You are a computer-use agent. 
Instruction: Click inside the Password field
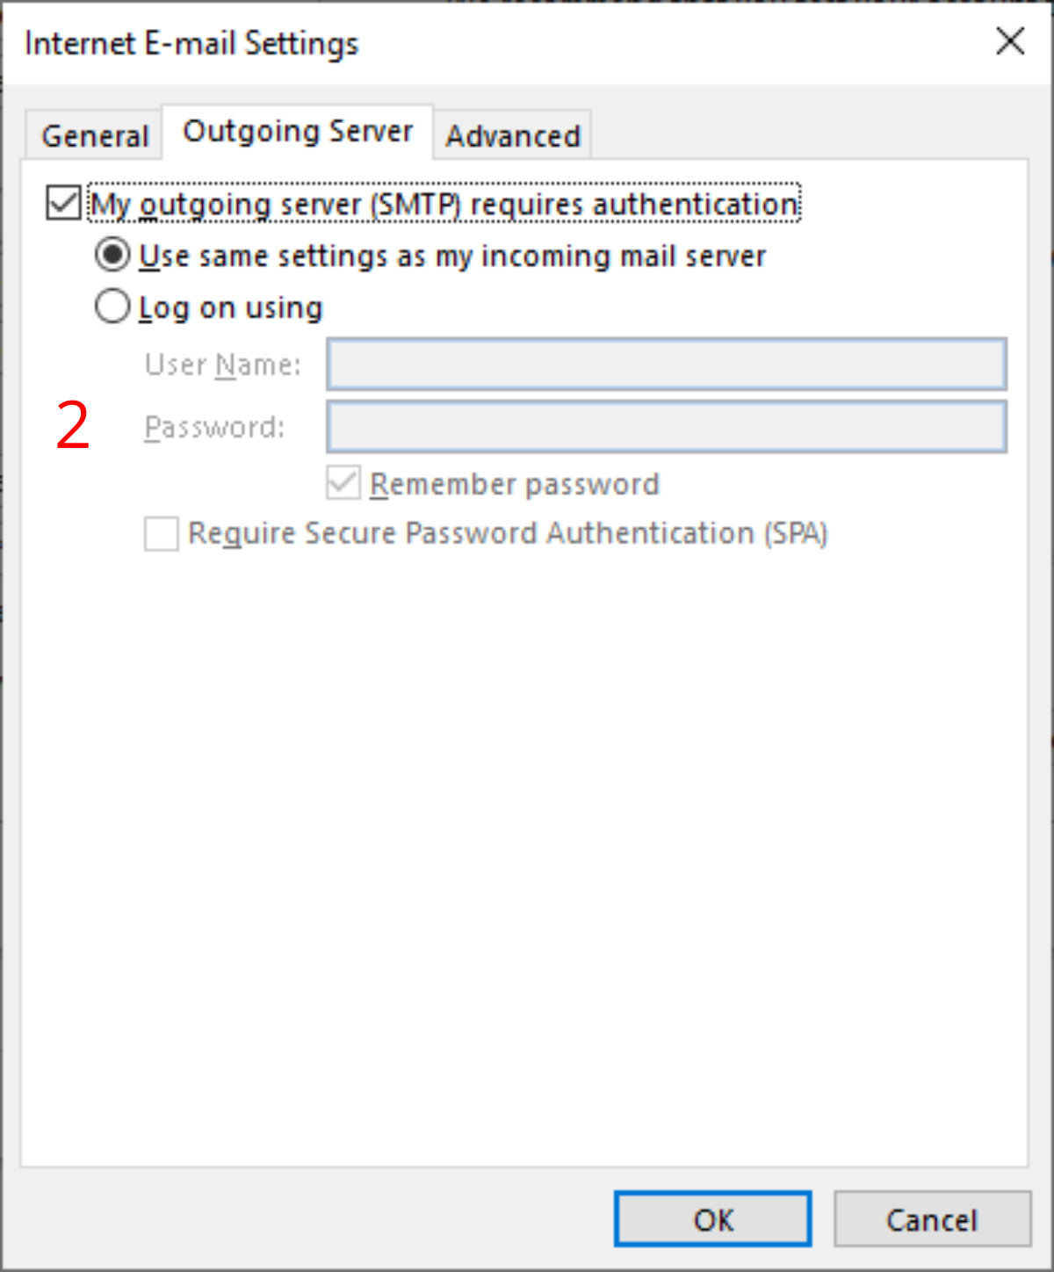point(666,427)
